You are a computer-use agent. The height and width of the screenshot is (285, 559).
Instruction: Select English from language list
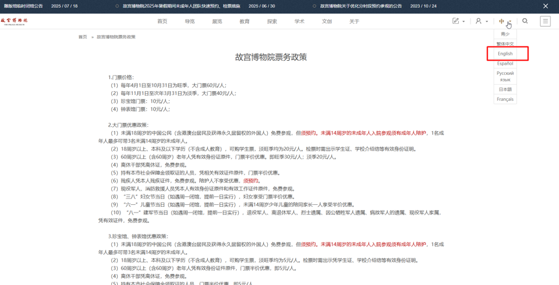pyautogui.click(x=505, y=54)
